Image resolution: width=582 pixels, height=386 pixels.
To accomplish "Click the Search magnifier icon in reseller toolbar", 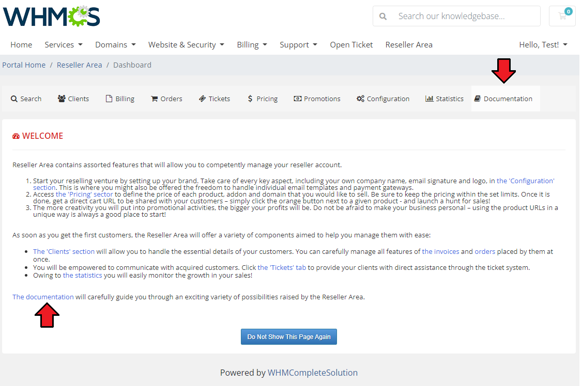I will (x=14, y=99).
